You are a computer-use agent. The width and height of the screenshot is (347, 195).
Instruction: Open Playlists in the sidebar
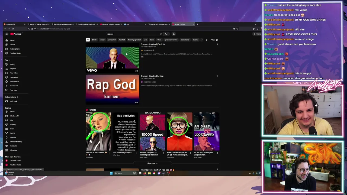[13, 69]
